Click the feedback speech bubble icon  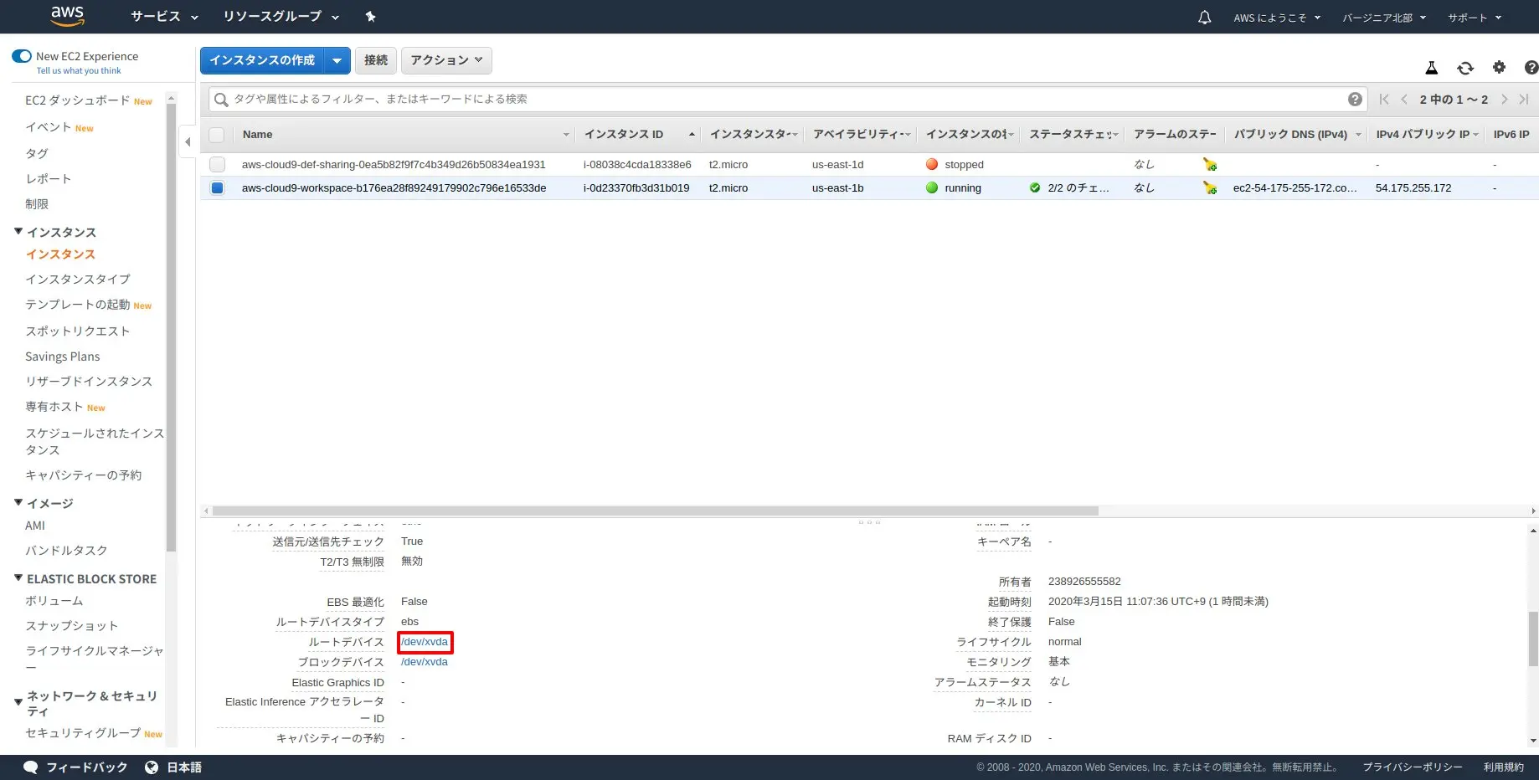[31, 767]
